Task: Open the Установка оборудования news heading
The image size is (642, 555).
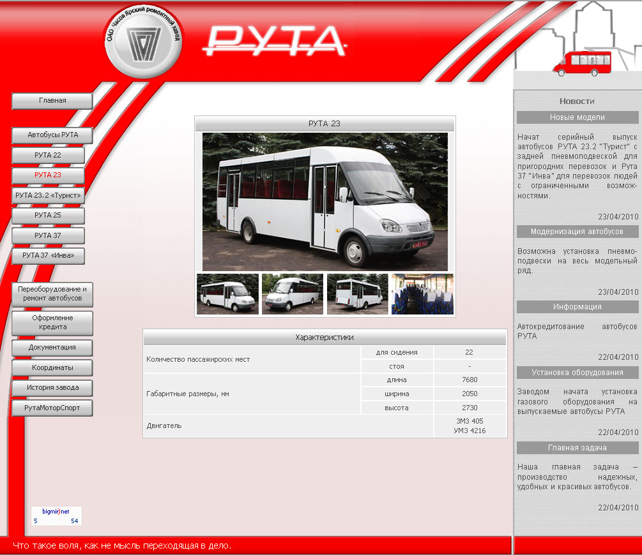Action: click(577, 373)
